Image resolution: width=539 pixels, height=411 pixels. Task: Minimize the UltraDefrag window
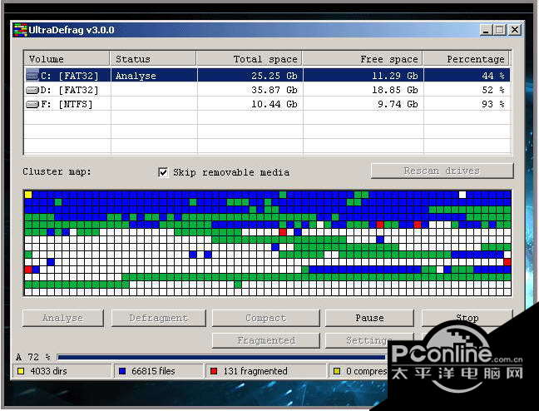(486, 30)
